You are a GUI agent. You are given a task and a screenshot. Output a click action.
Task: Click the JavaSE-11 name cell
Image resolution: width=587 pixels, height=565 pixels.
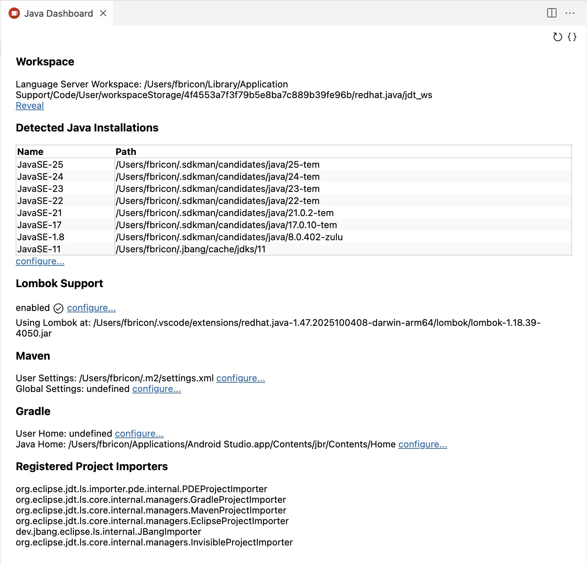click(x=65, y=249)
